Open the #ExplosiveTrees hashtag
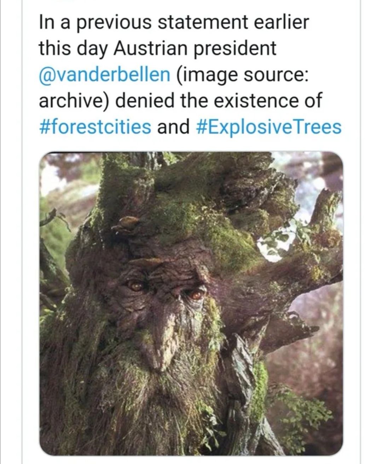382x464 pixels. 268,127
